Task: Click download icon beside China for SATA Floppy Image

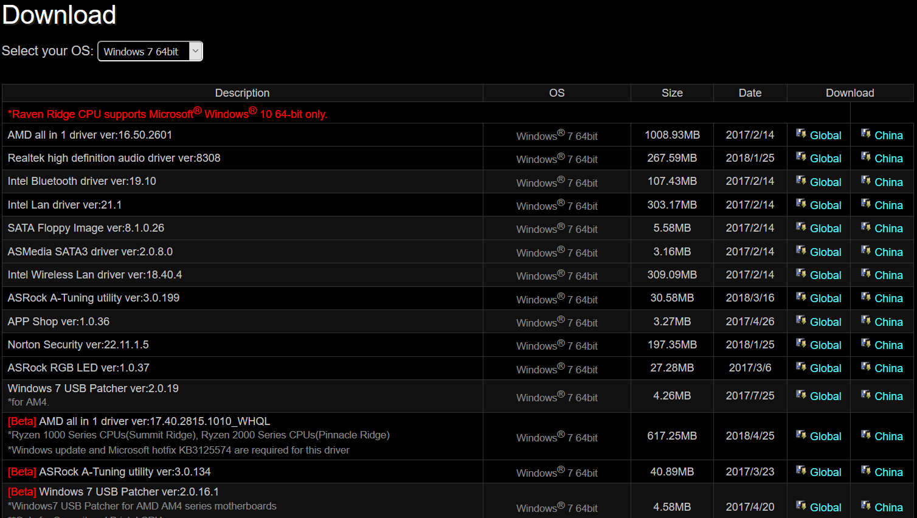Action: [x=866, y=227]
